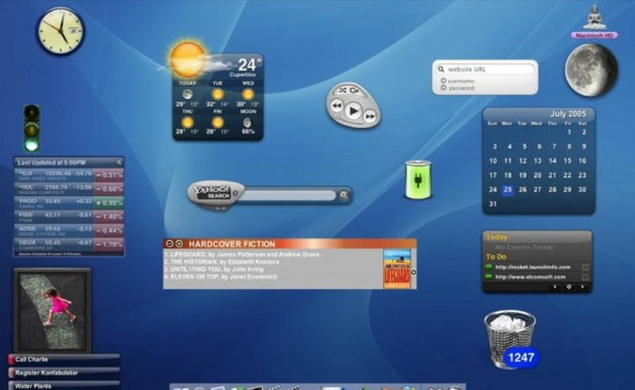Click the Yahoo! Search logo
Screen dimensions: 635x390
tap(215, 193)
